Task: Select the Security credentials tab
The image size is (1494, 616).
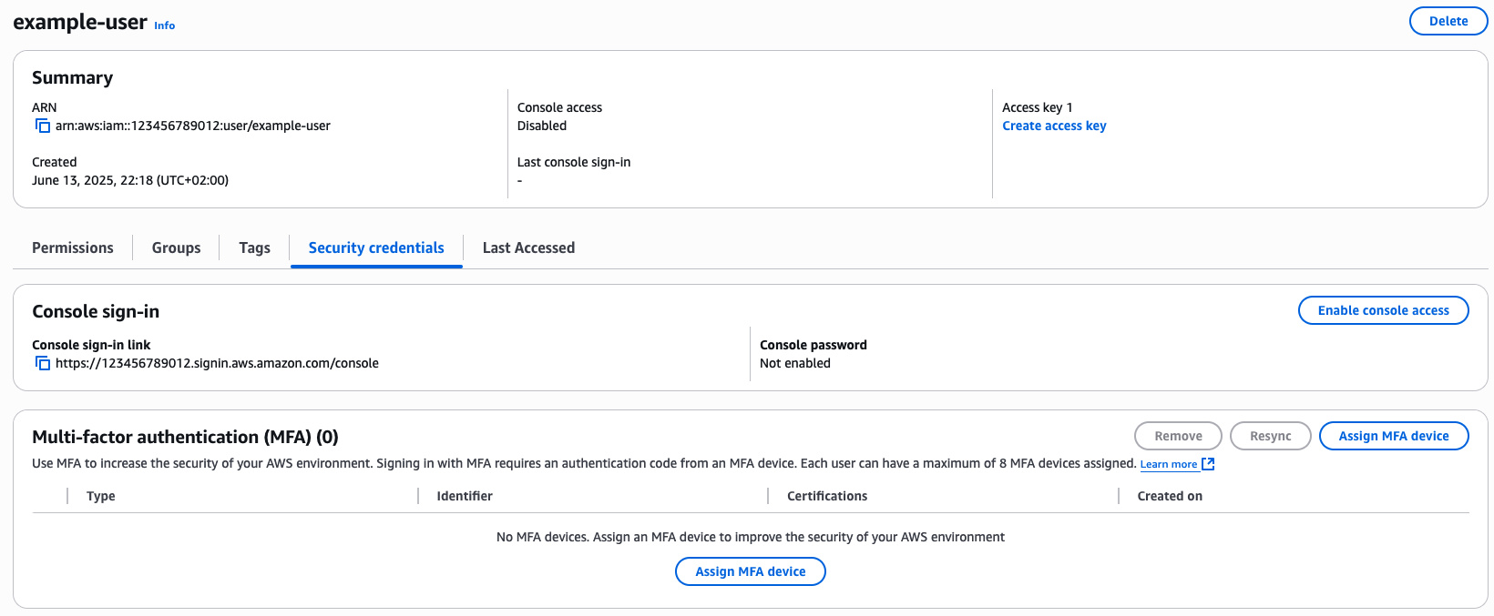Action: pyautogui.click(x=376, y=247)
